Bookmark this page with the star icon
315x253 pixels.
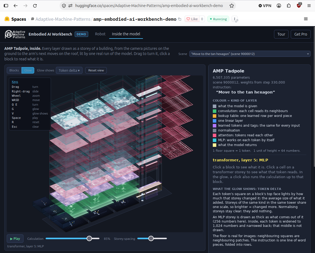click(232, 6)
